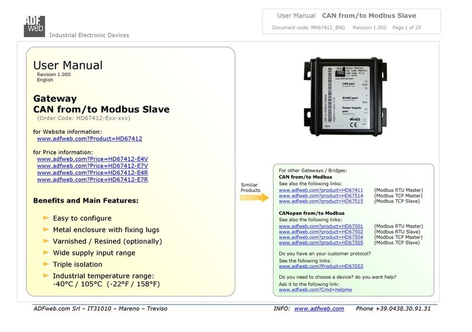Select temperature text '-40°C / 105°C'
The height and width of the screenshot is (332, 472).
77,284
